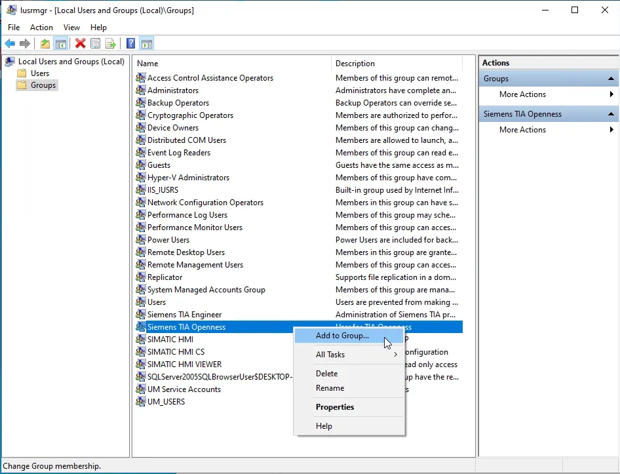Open More Actions under Groups section

(549, 94)
